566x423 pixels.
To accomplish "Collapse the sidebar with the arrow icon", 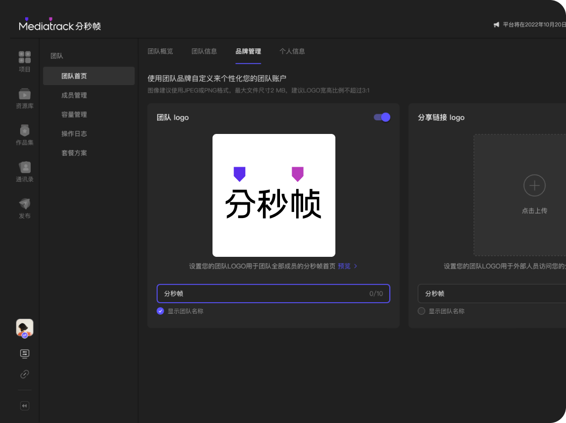I will coord(25,406).
